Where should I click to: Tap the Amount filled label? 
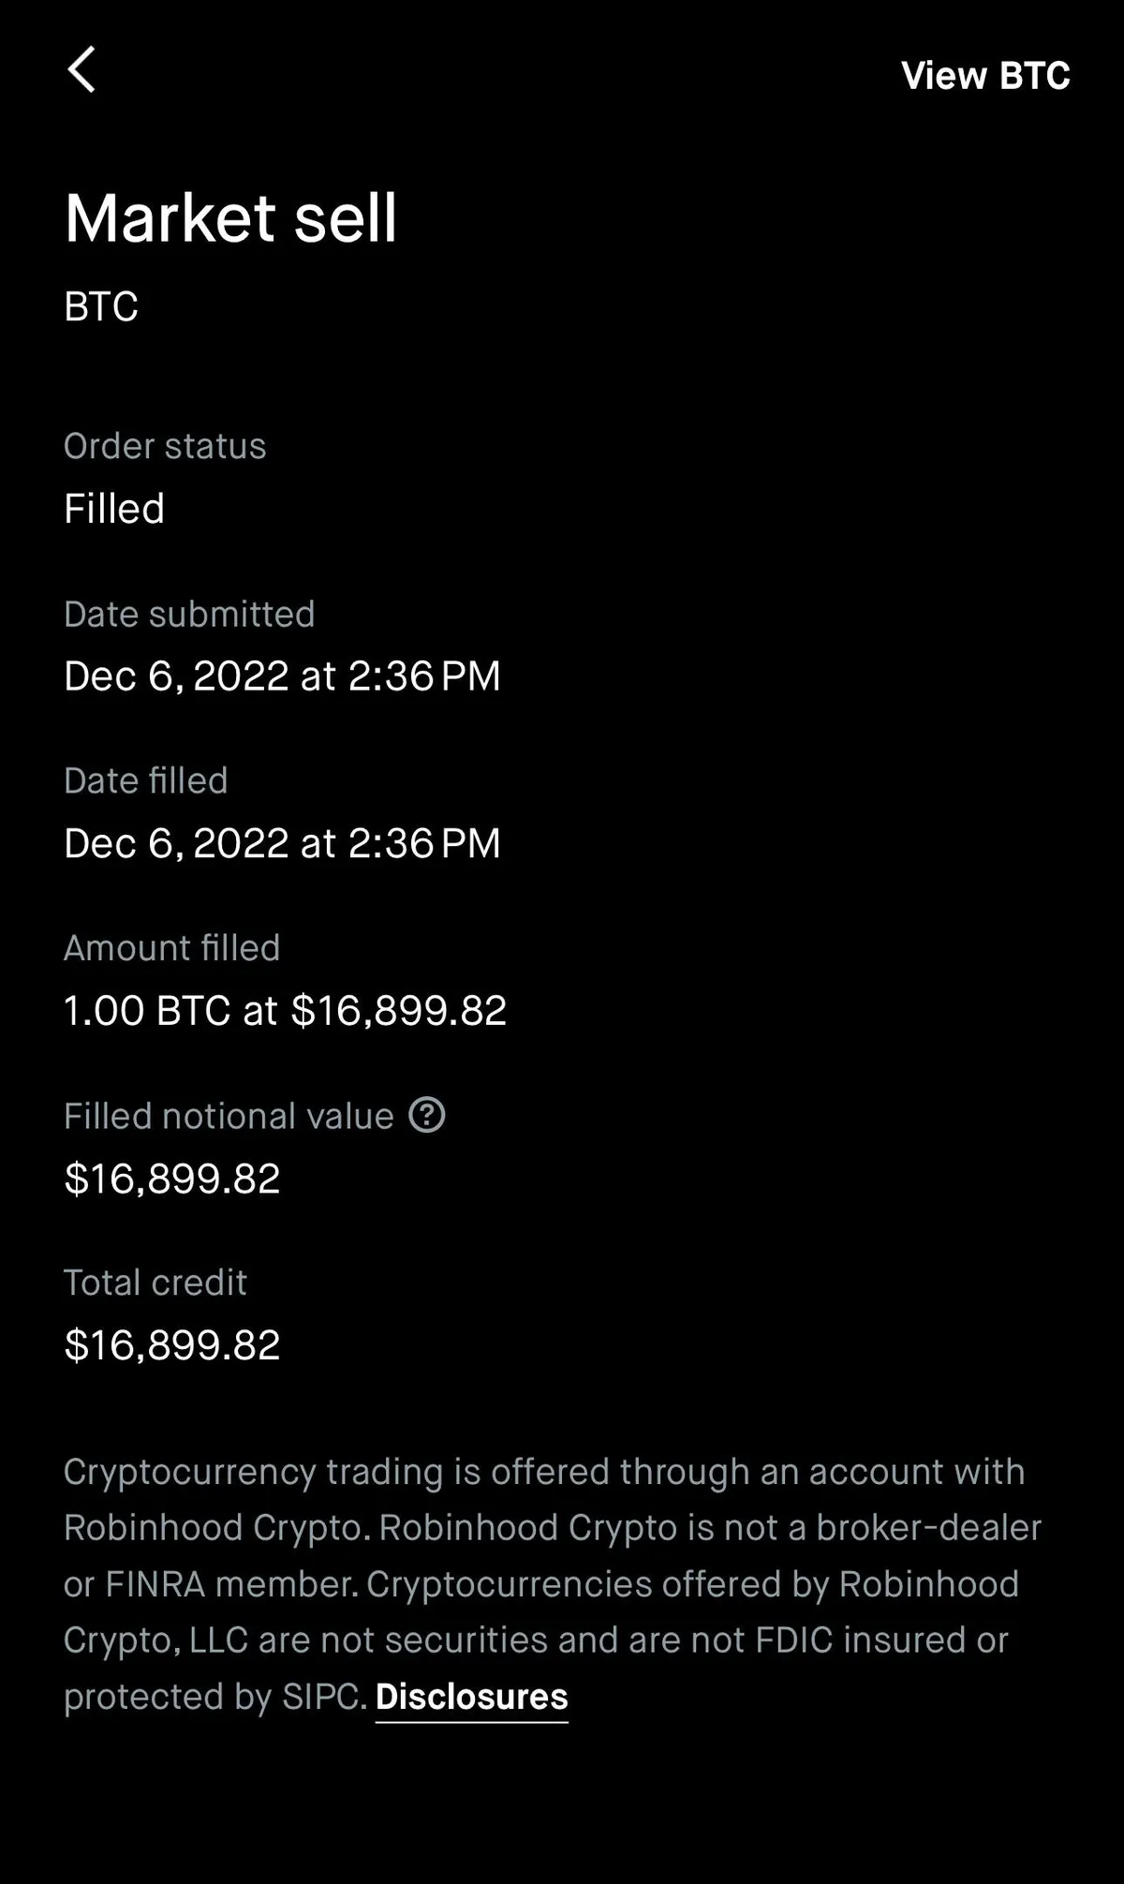tap(172, 948)
